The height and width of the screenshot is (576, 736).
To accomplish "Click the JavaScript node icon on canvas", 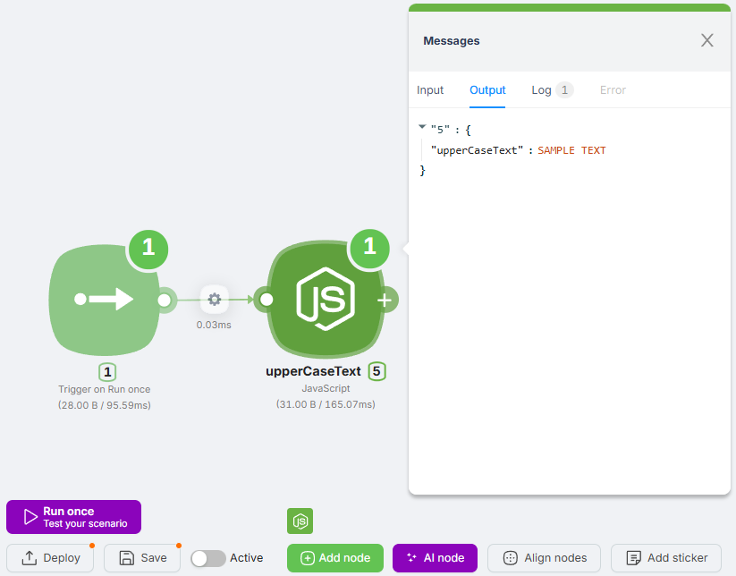I will click(x=326, y=300).
